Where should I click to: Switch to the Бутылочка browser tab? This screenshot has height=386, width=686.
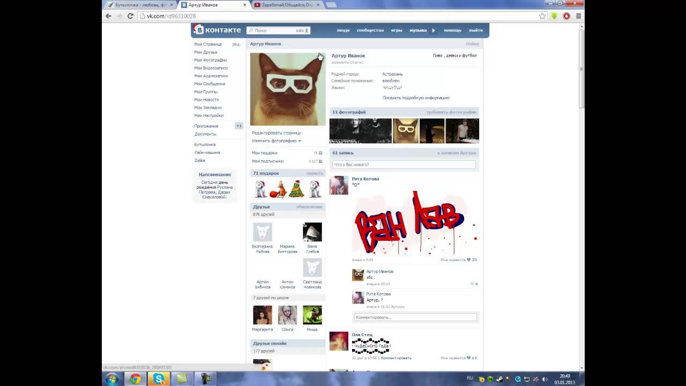(139, 5)
